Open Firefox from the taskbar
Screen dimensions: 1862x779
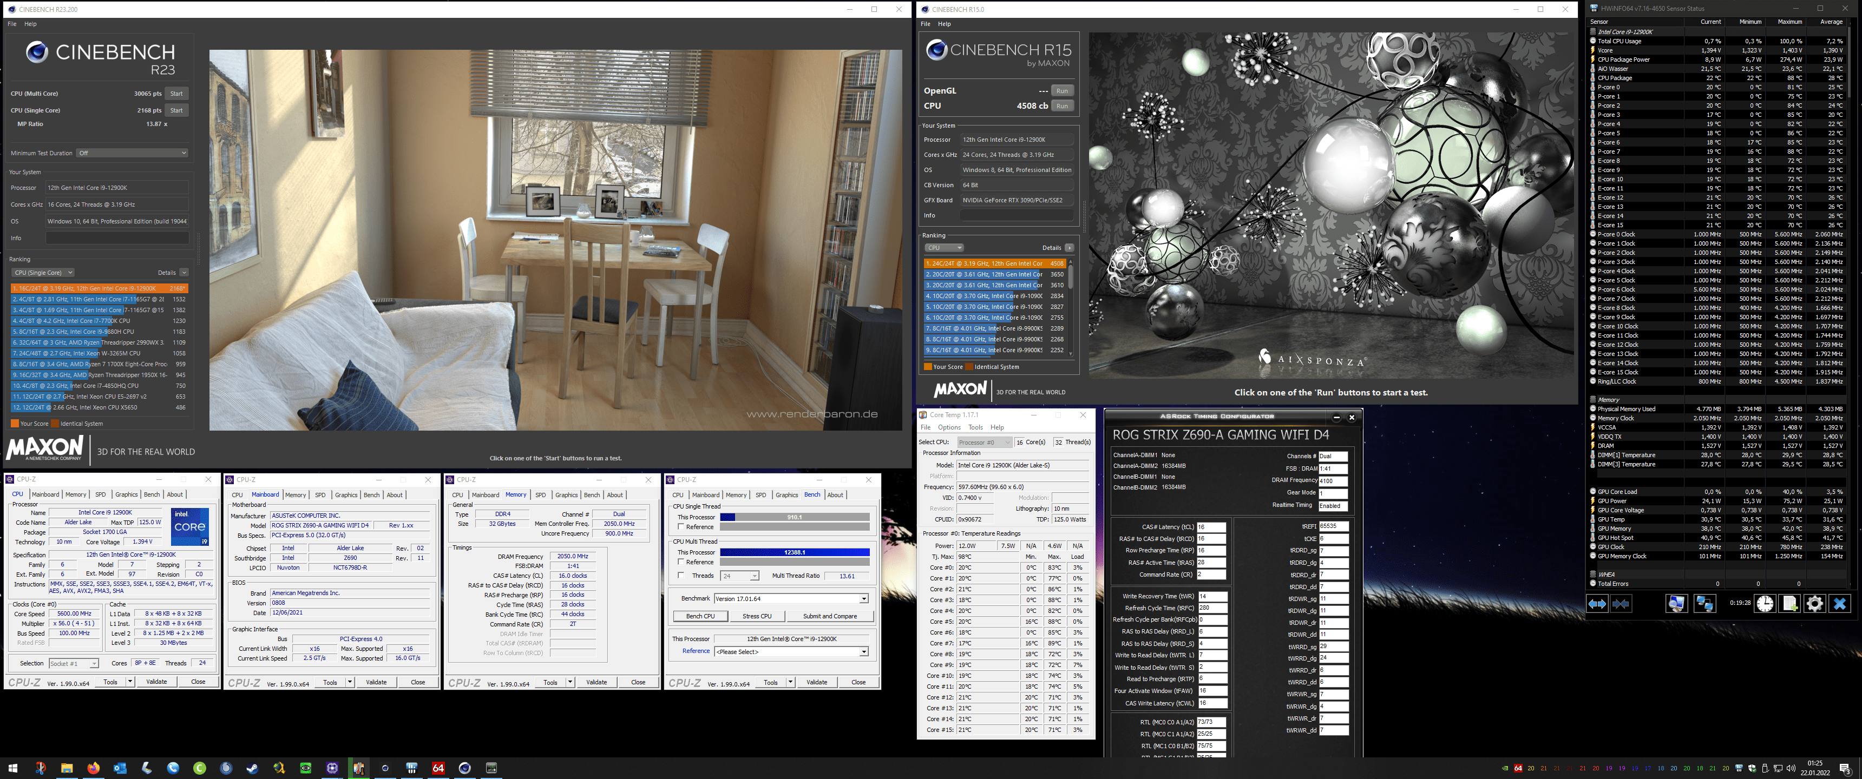tap(93, 768)
